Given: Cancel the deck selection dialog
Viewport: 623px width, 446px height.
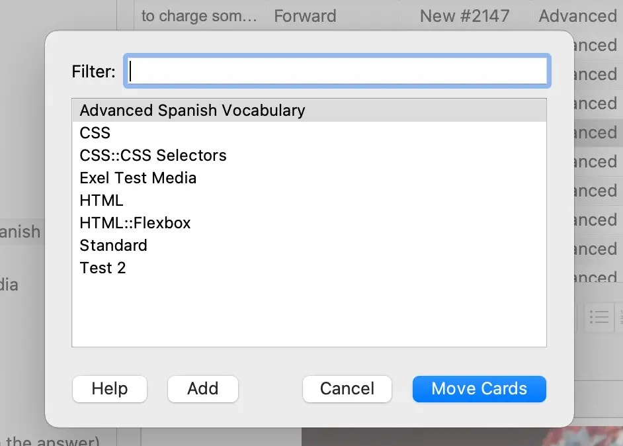Looking at the screenshot, I should click(347, 388).
